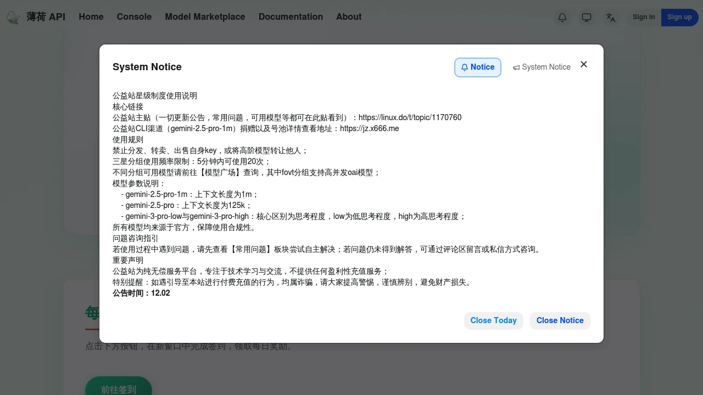Click the Sign in link
Screen dimensions: 703x395
click(x=644, y=17)
